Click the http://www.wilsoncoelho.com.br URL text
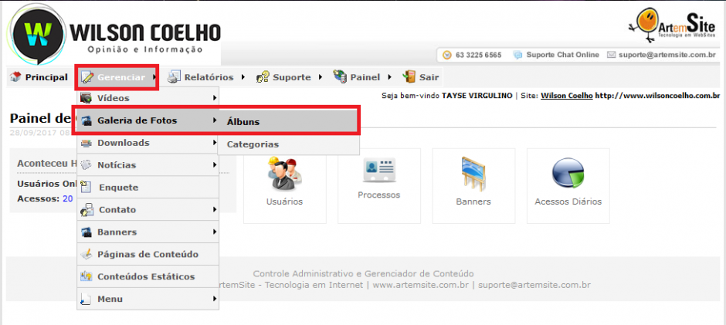Screen dimensions: 726x325 pos(657,96)
